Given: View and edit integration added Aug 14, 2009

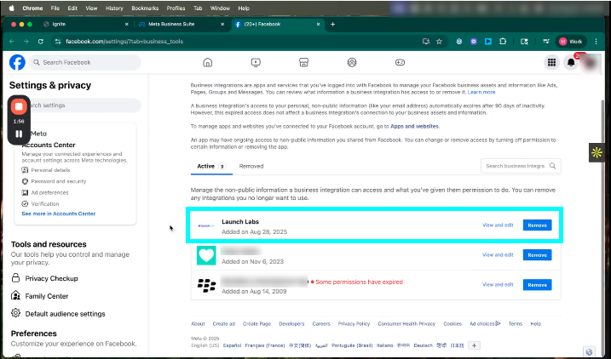Looking at the screenshot, I should (498, 285).
